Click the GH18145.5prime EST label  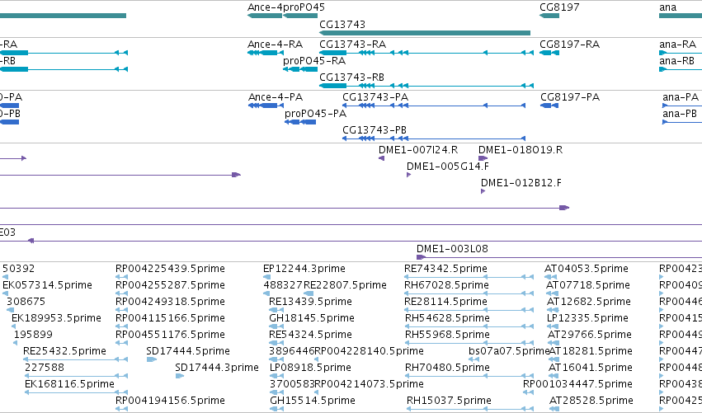coord(312,318)
